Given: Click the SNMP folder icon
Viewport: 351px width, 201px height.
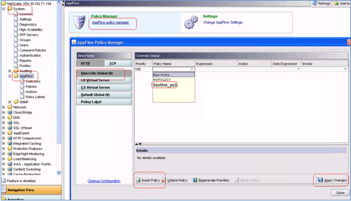Looking at the screenshot, I should (16, 102).
